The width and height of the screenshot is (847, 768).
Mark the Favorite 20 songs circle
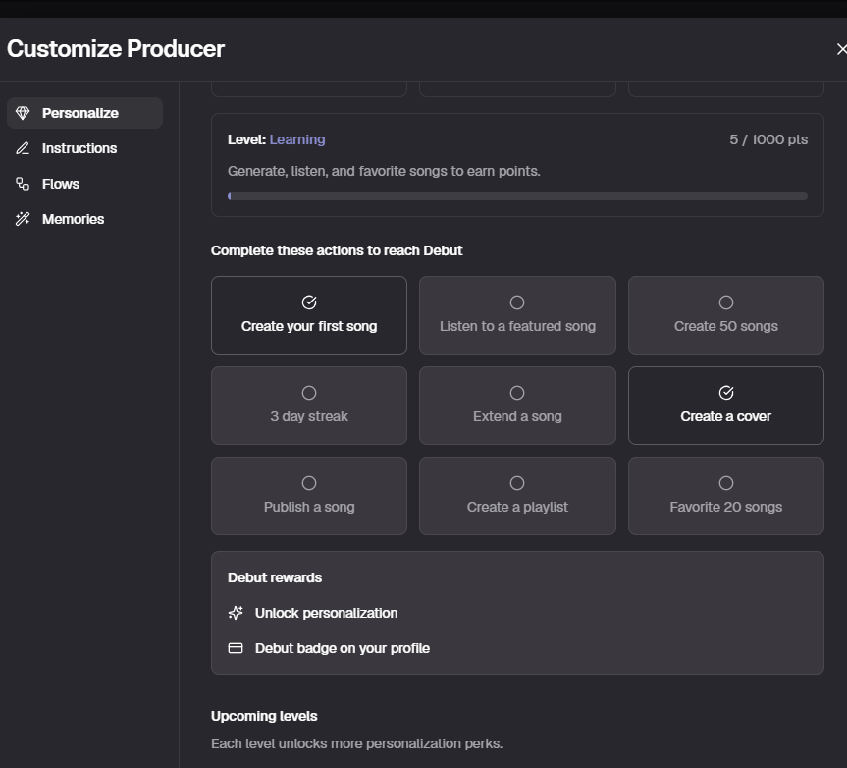pyautogui.click(x=725, y=482)
